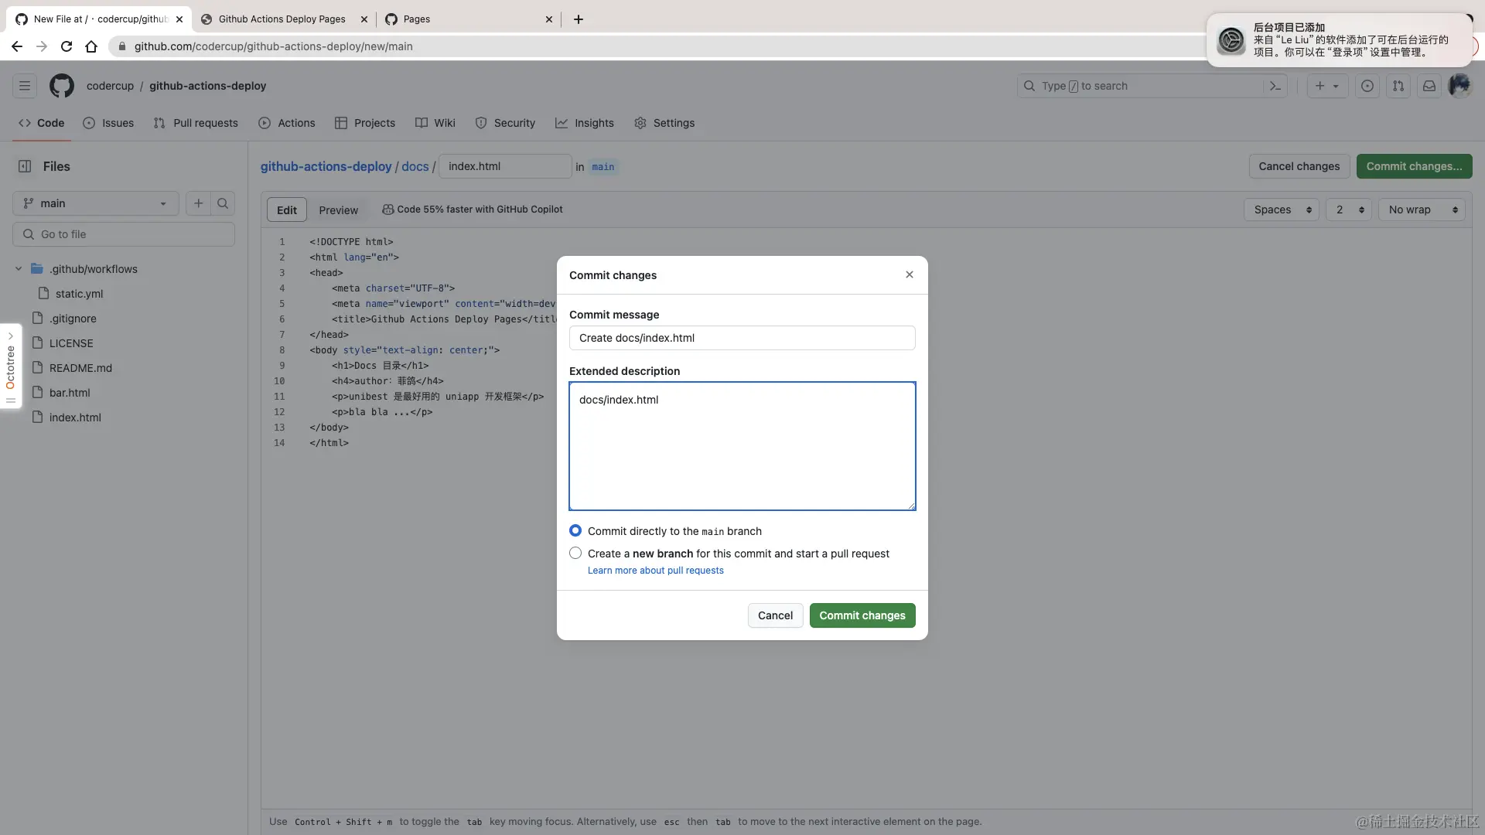Open the Projects tab
Image resolution: width=1485 pixels, height=835 pixels.
[x=365, y=123]
